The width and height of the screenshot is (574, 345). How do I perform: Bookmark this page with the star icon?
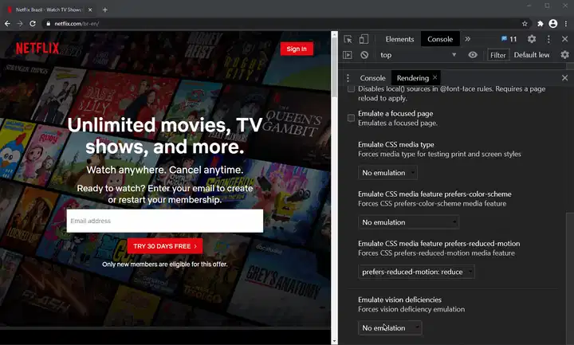coord(525,24)
